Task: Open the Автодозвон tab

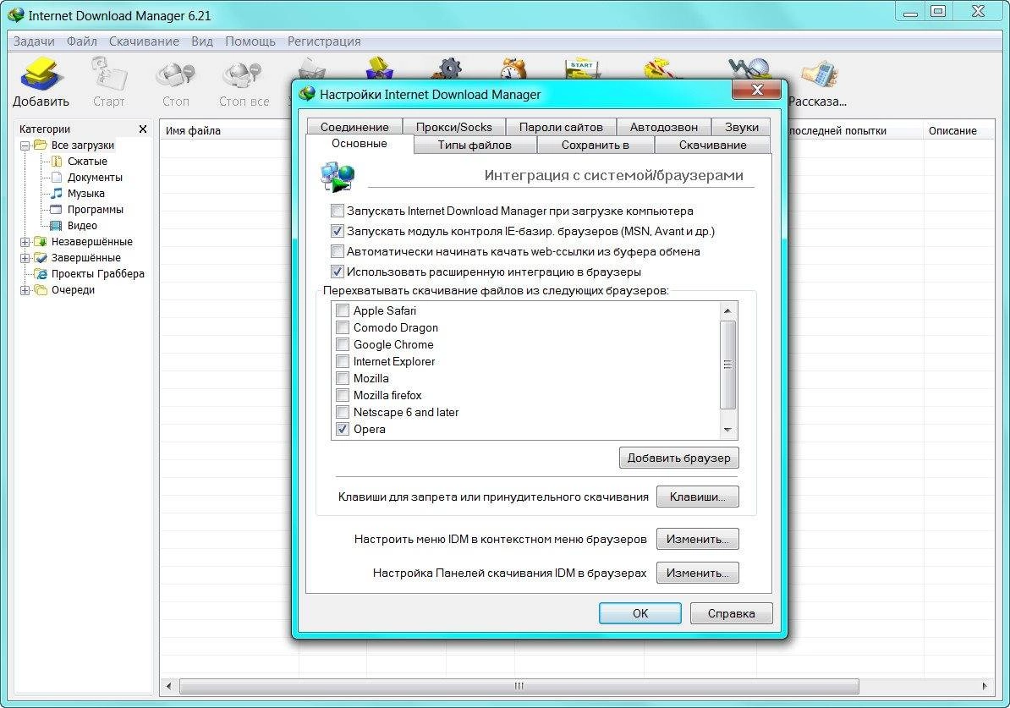Action: pyautogui.click(x=663, y=127)
